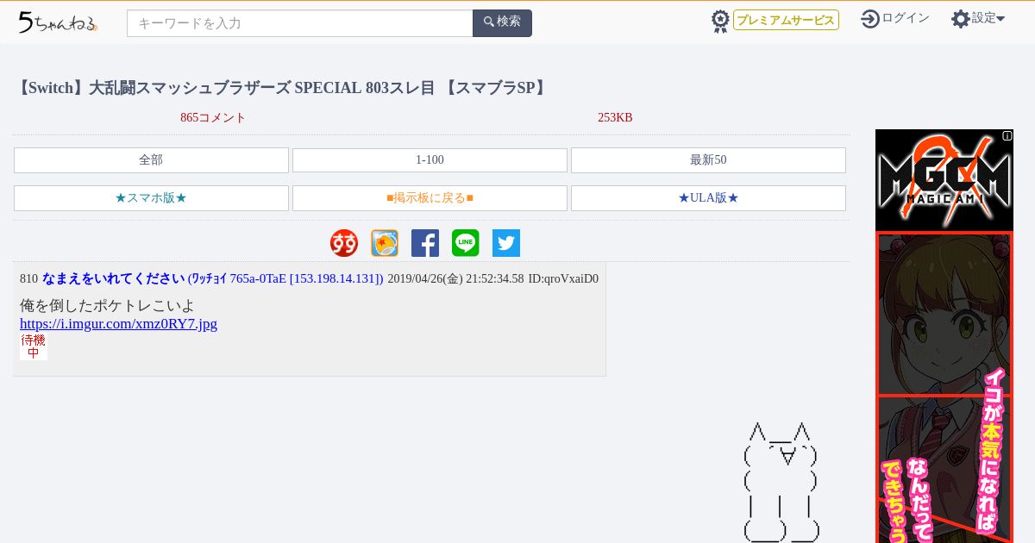Screen dimensions: 1035x543
Task: Go back via ■掲示板に戻る■
Action: tap(430, 198)
